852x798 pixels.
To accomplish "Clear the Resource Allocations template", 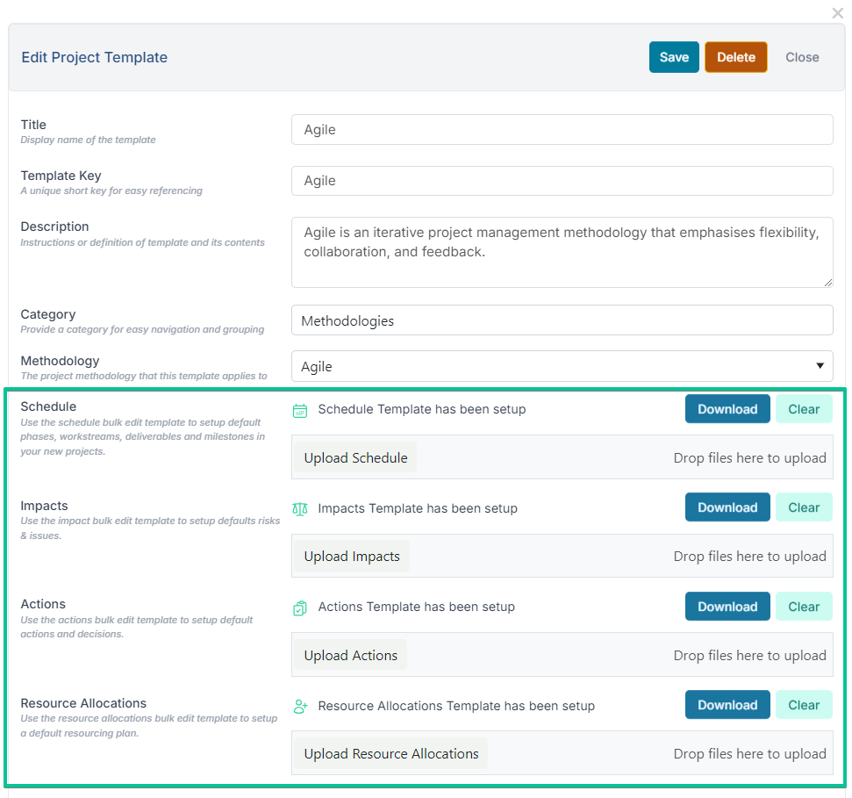I will pos(804,704).
